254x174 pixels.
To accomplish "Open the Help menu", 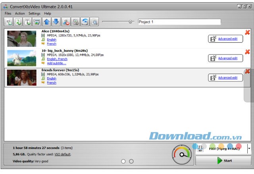I will pos(48,14).
